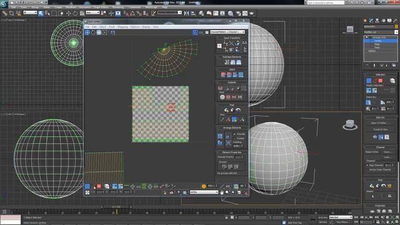Enable the Rescale checkbox in Arrange Elements
This screenshot has height=225, width=400.
tap(234, 134)
